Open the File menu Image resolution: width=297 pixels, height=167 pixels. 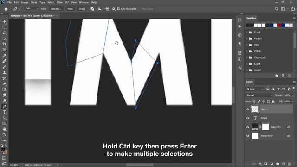pyautogui.click(x=9, y=2)
